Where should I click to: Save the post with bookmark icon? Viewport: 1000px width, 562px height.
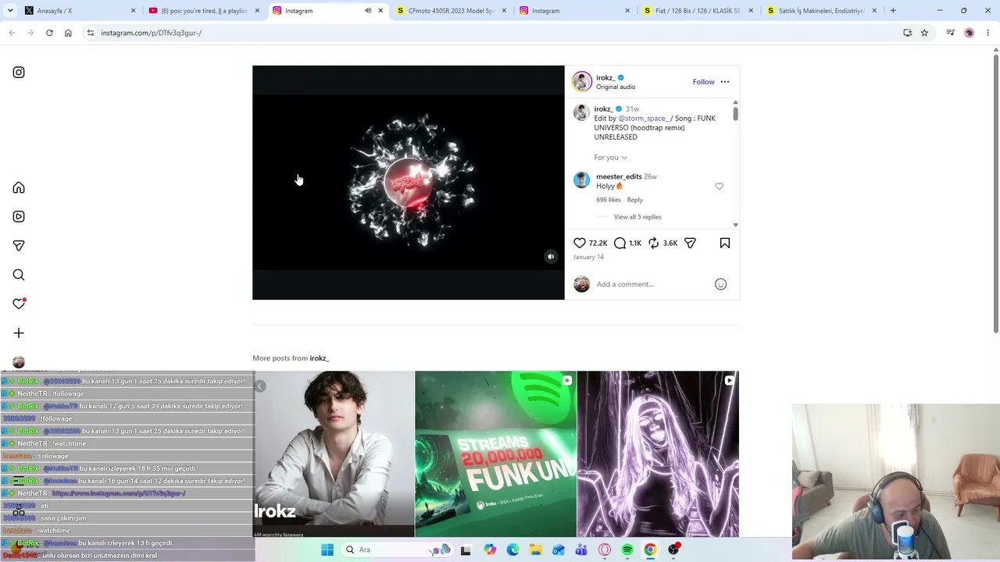pos(725,244)
